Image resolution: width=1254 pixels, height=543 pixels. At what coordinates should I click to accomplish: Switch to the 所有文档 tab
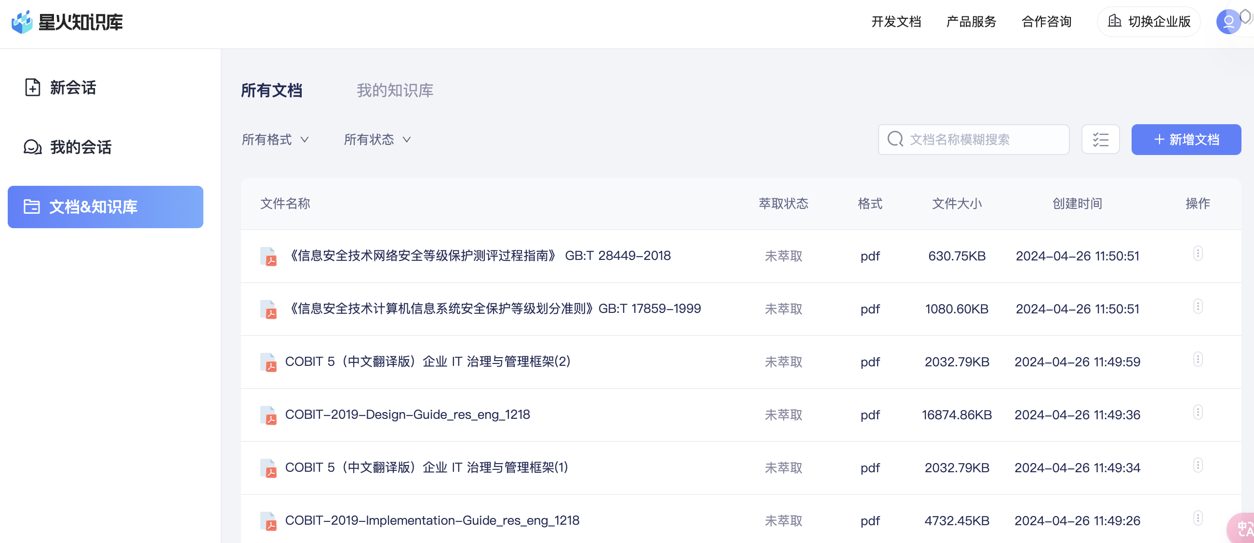click(272, 90)
